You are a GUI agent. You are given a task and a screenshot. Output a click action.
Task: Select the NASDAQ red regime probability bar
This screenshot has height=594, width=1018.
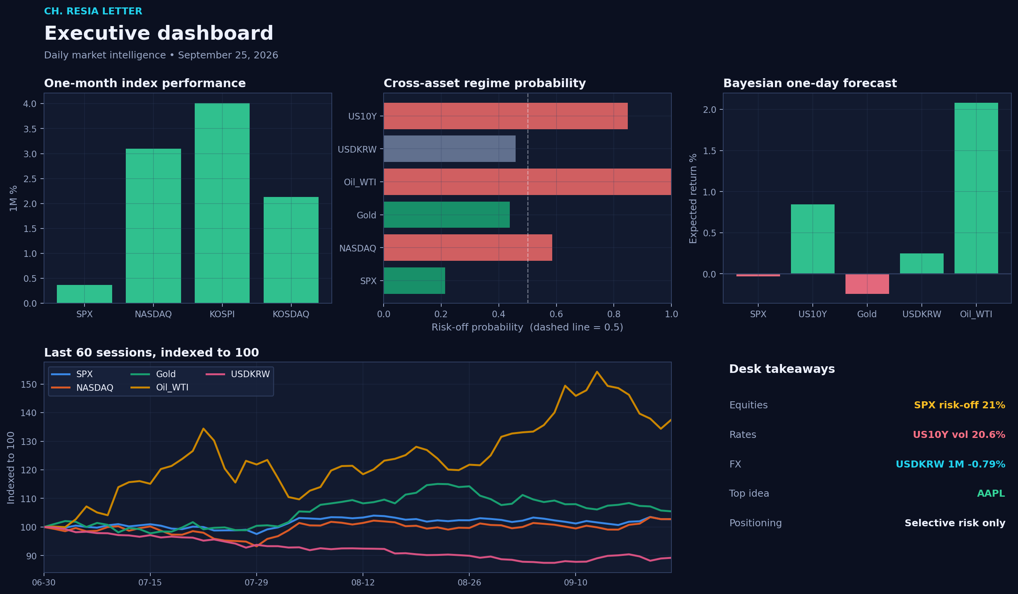click(468, 248)
